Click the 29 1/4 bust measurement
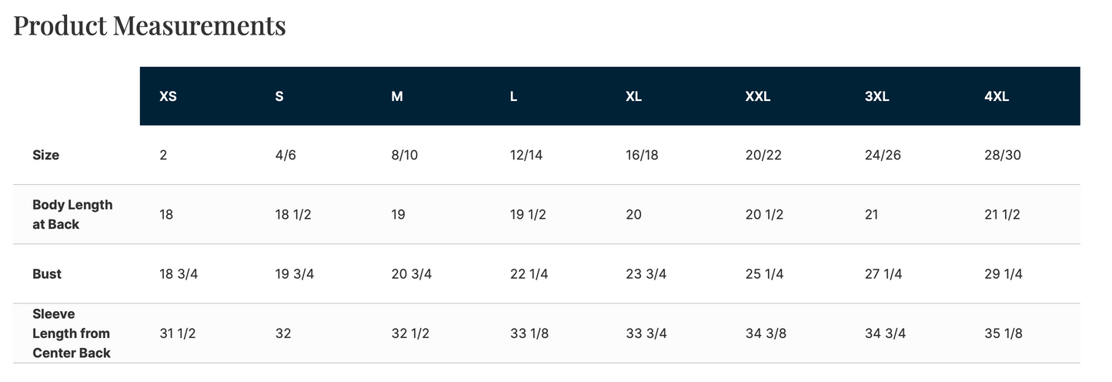1112x382 pixels. pyautogui.click(x=1003, y=274)
